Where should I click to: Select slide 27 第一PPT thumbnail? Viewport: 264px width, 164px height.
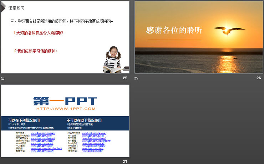[x=65, y=121]
